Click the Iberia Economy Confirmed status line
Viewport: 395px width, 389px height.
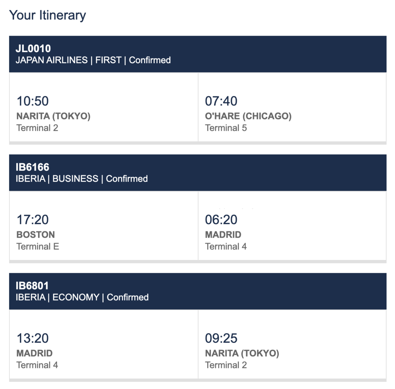click(x=82, y=297)
